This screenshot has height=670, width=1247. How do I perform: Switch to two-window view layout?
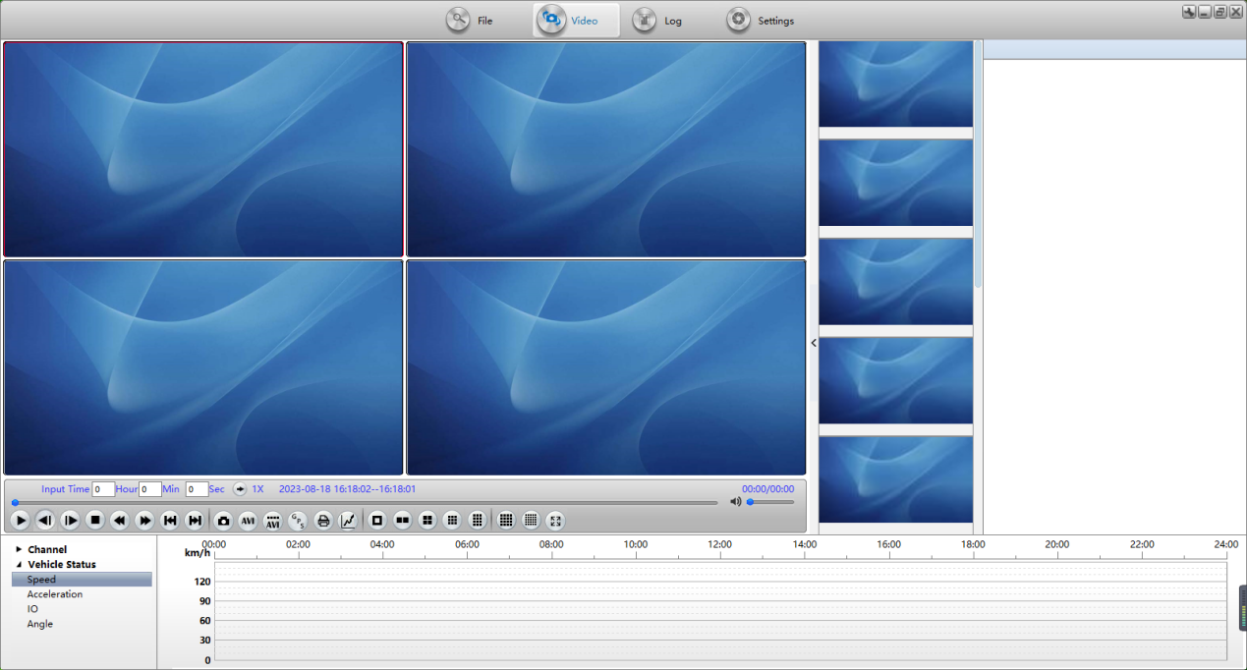(x=402, y=521)
